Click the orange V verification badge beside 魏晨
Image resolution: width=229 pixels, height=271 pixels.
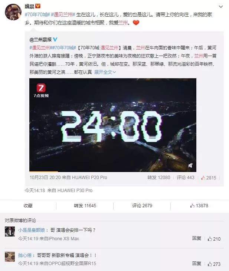point(38,6)
